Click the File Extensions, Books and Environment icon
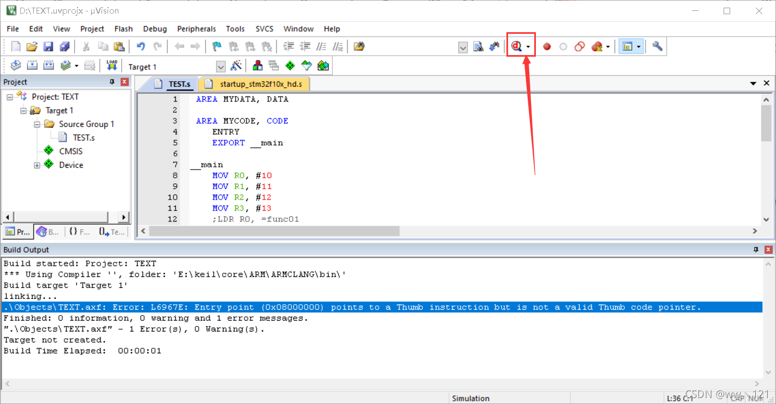 click(x=258, y=66)
